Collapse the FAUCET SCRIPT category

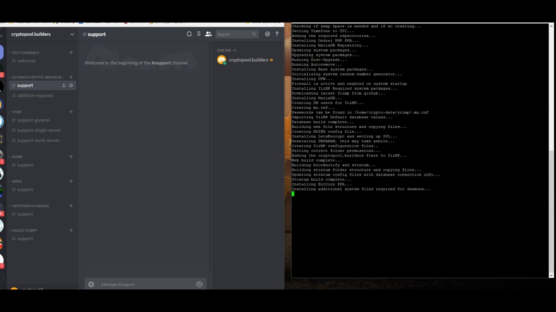[x=23, y=230]
